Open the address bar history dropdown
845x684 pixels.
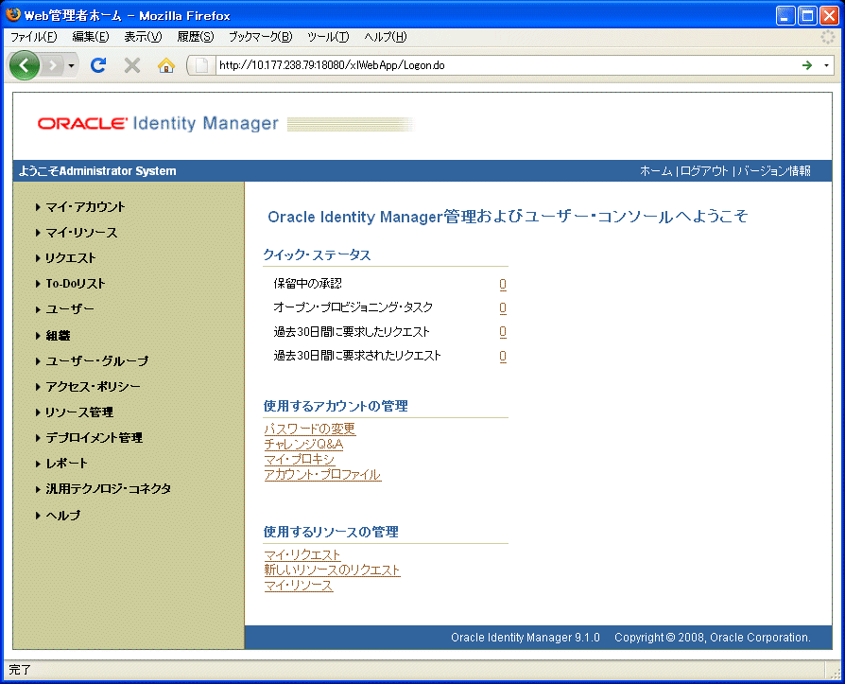pyautogui.click(x=826, y=65)
